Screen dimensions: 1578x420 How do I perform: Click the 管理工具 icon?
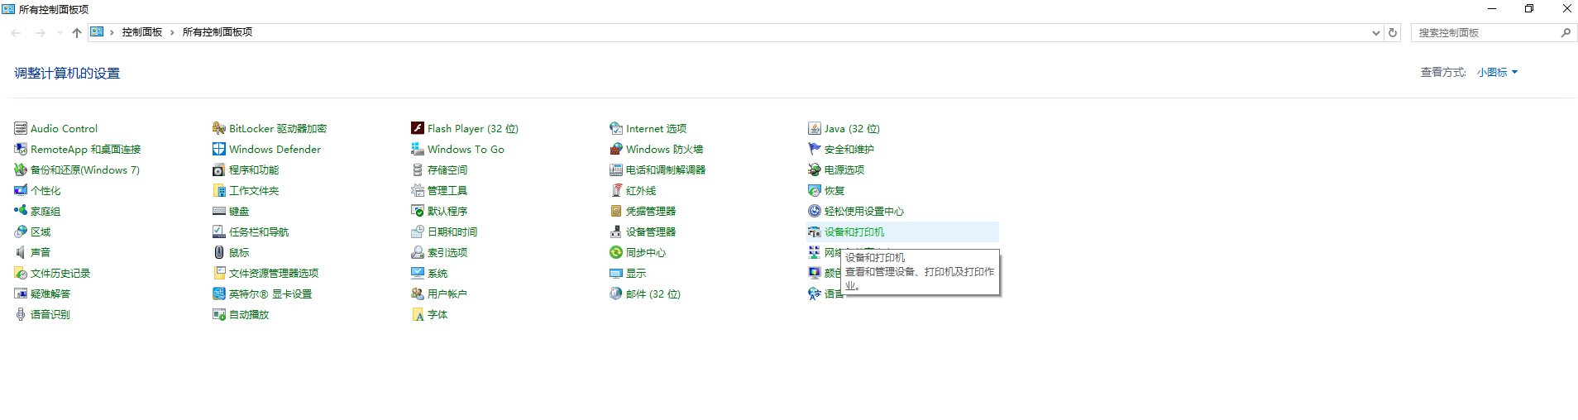(x=418, y=190)
